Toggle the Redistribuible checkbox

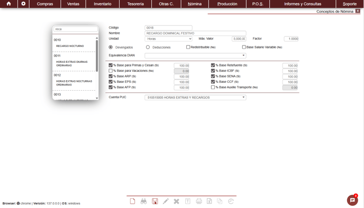(x=188, y=47)
